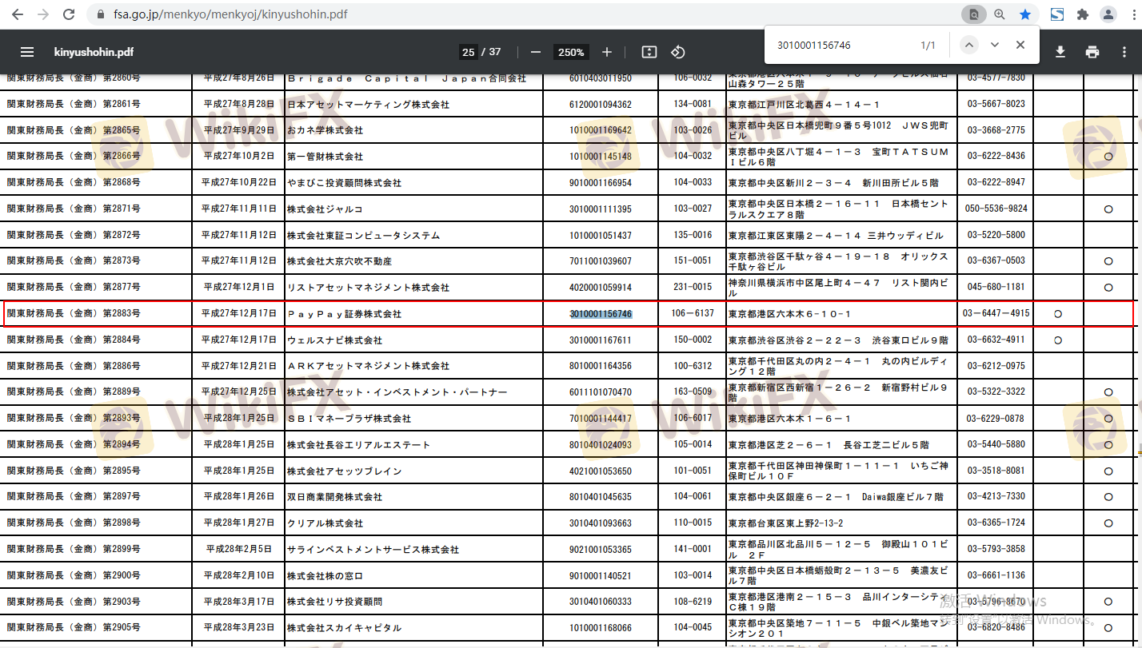Click the 250% zoom level field
The width and height of the screenshot is (1142, 648).
tap(571, 52)
